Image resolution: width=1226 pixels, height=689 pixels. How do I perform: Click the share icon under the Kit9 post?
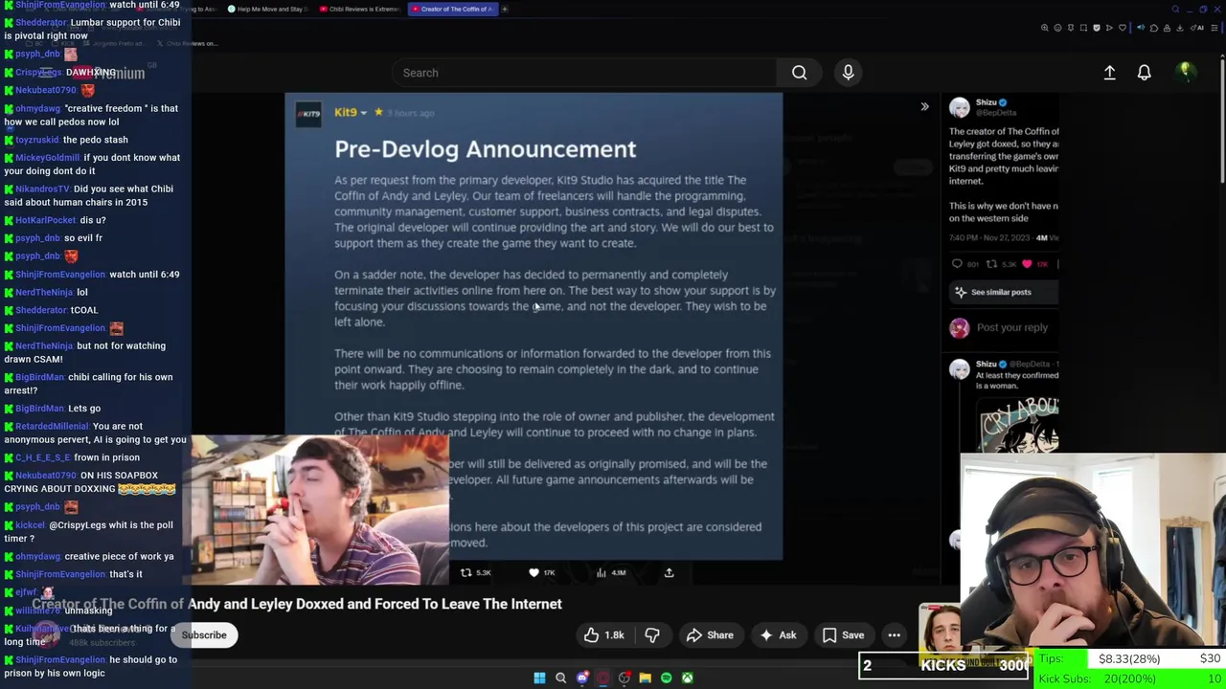pos(669,572)
